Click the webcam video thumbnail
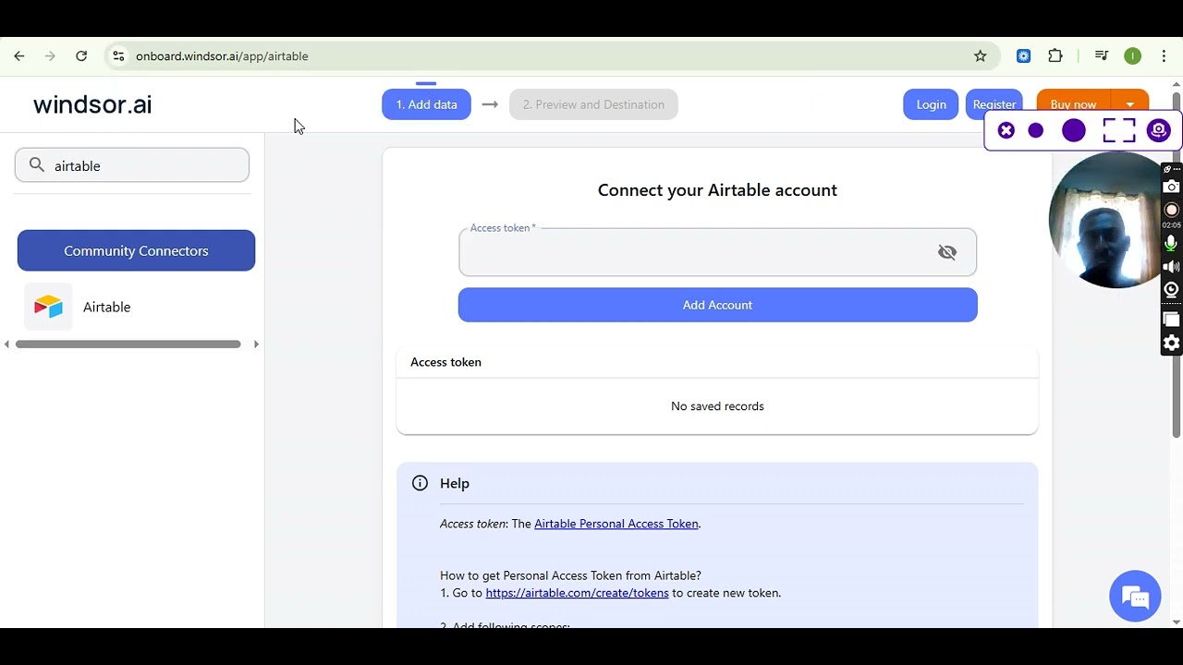The image size is (1183, 665). [x=1105, y=220]
